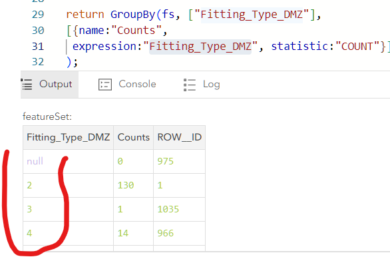
Task: Click Fitting_Type_DMZ string on line 31
Action: pyautogui.click(x=200, y=47)
